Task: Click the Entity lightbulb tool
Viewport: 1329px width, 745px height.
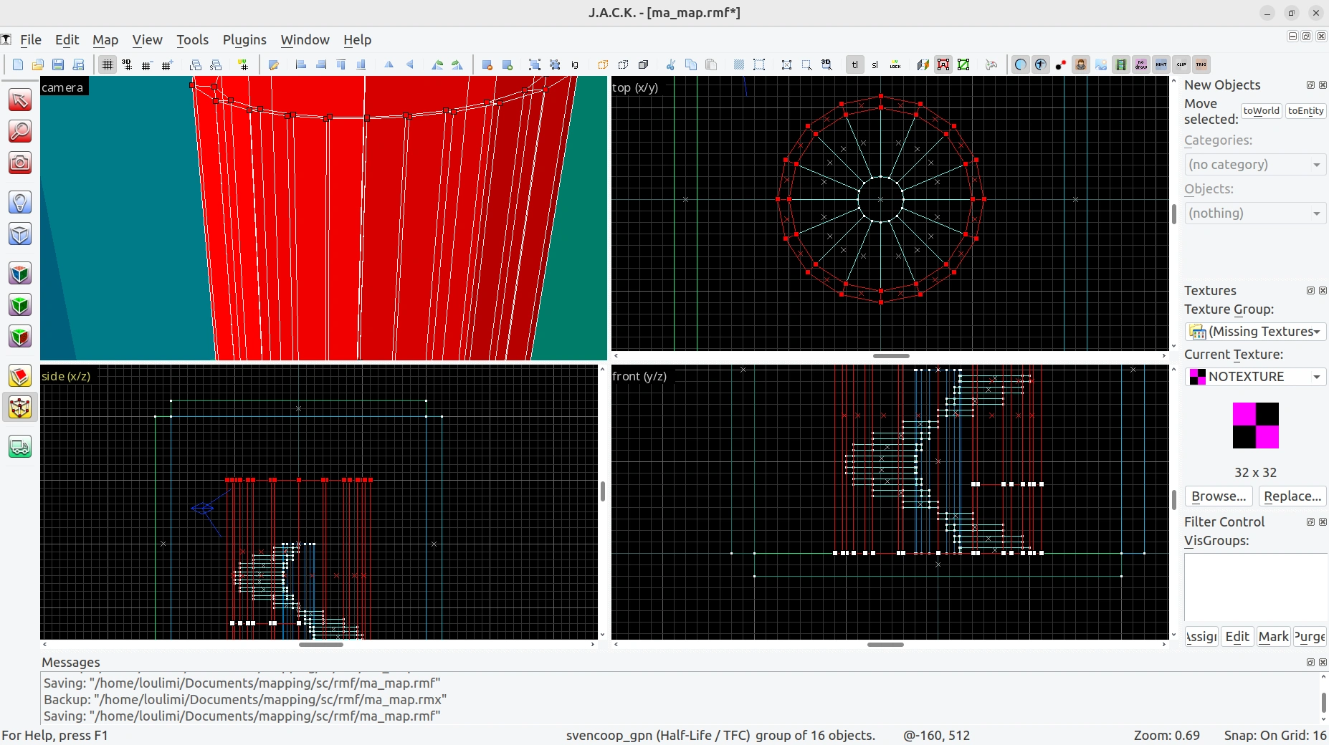Action: click(20, 202)
